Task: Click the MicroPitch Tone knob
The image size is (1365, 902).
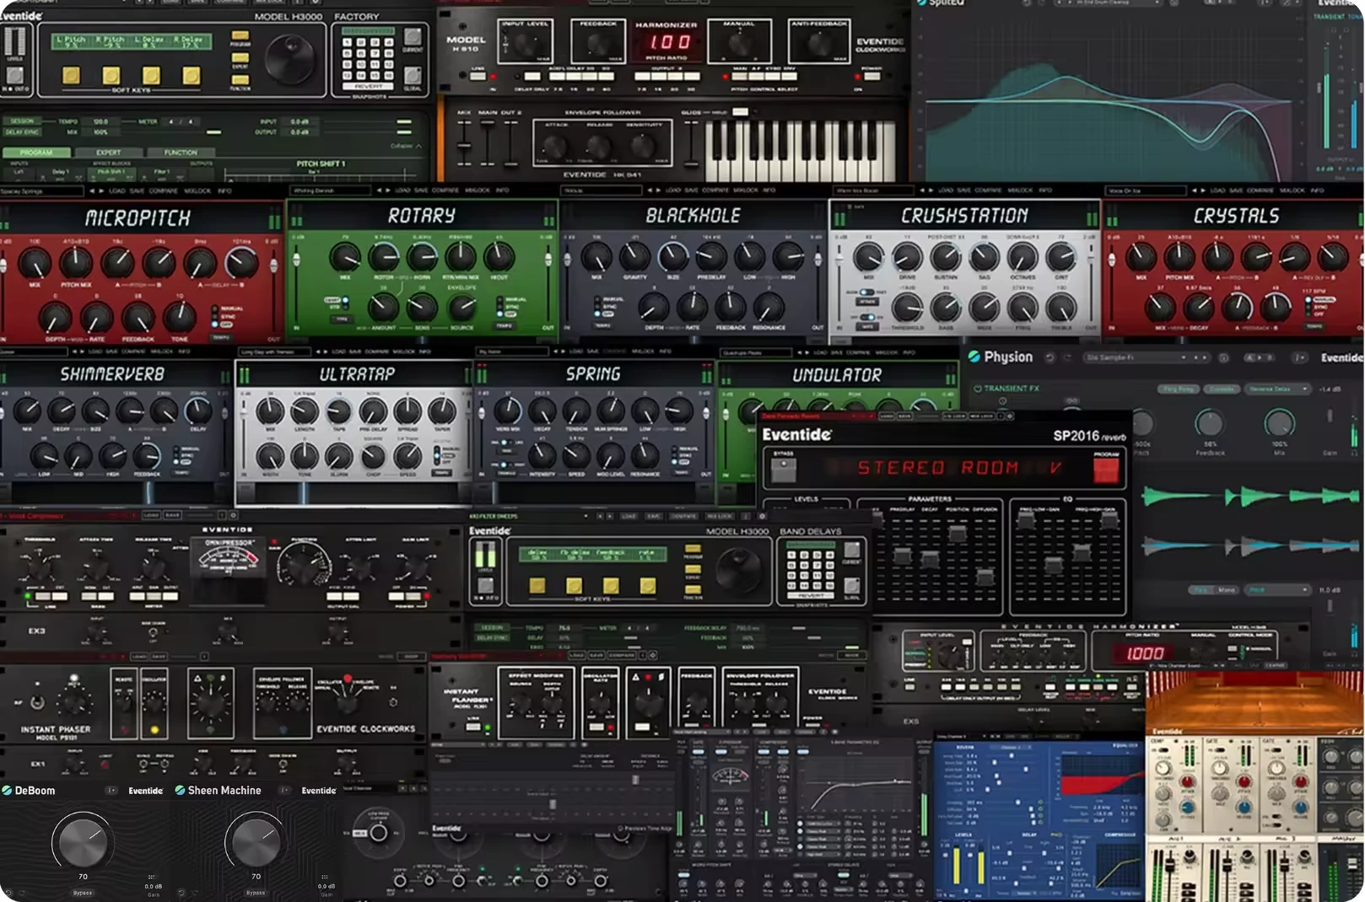Action: click(179, 316)
